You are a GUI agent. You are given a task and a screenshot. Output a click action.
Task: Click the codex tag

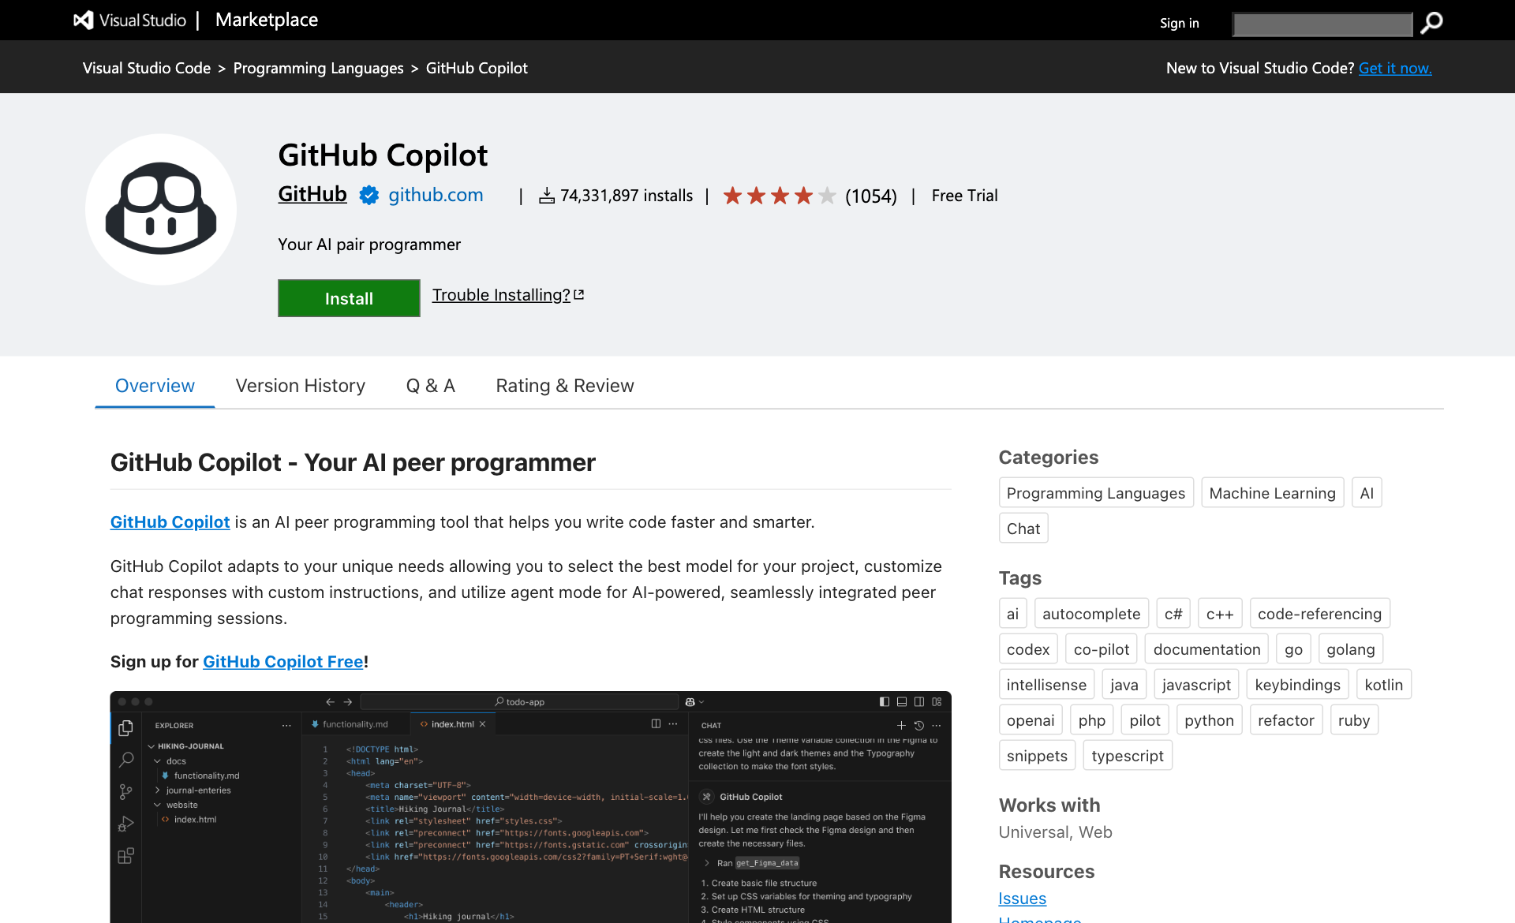point(1028,649)
